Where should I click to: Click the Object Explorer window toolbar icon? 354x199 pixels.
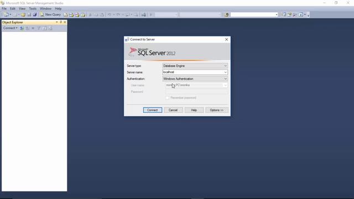(289, 15)
